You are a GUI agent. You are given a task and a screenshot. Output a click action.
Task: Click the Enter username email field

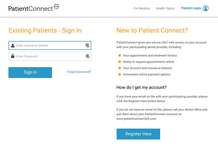[x=49, y=45]
